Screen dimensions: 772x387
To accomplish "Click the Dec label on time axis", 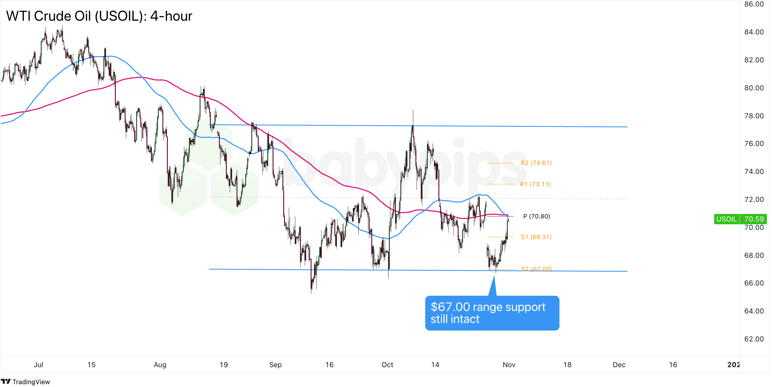I will click(619, 365).
